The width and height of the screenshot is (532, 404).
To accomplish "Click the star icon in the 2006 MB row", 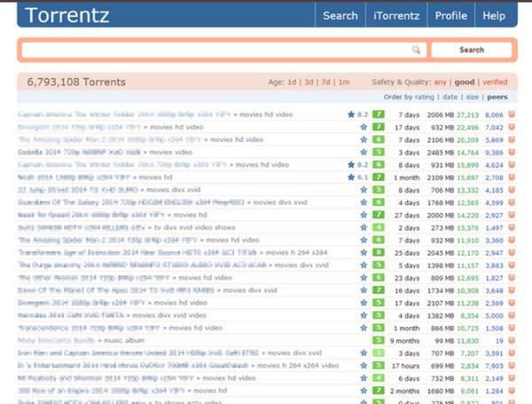I will tap(351, 115).
